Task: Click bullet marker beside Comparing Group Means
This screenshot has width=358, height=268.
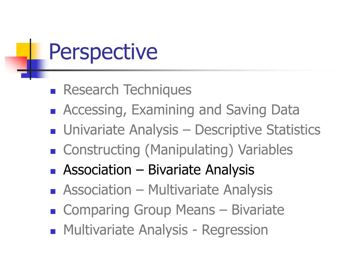Action: click(53, 212)
